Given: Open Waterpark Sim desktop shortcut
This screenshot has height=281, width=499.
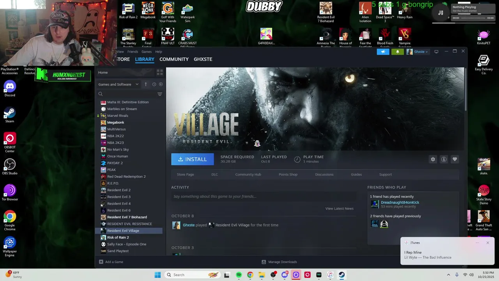Looking at the screenshot, I should pos(188,12).
